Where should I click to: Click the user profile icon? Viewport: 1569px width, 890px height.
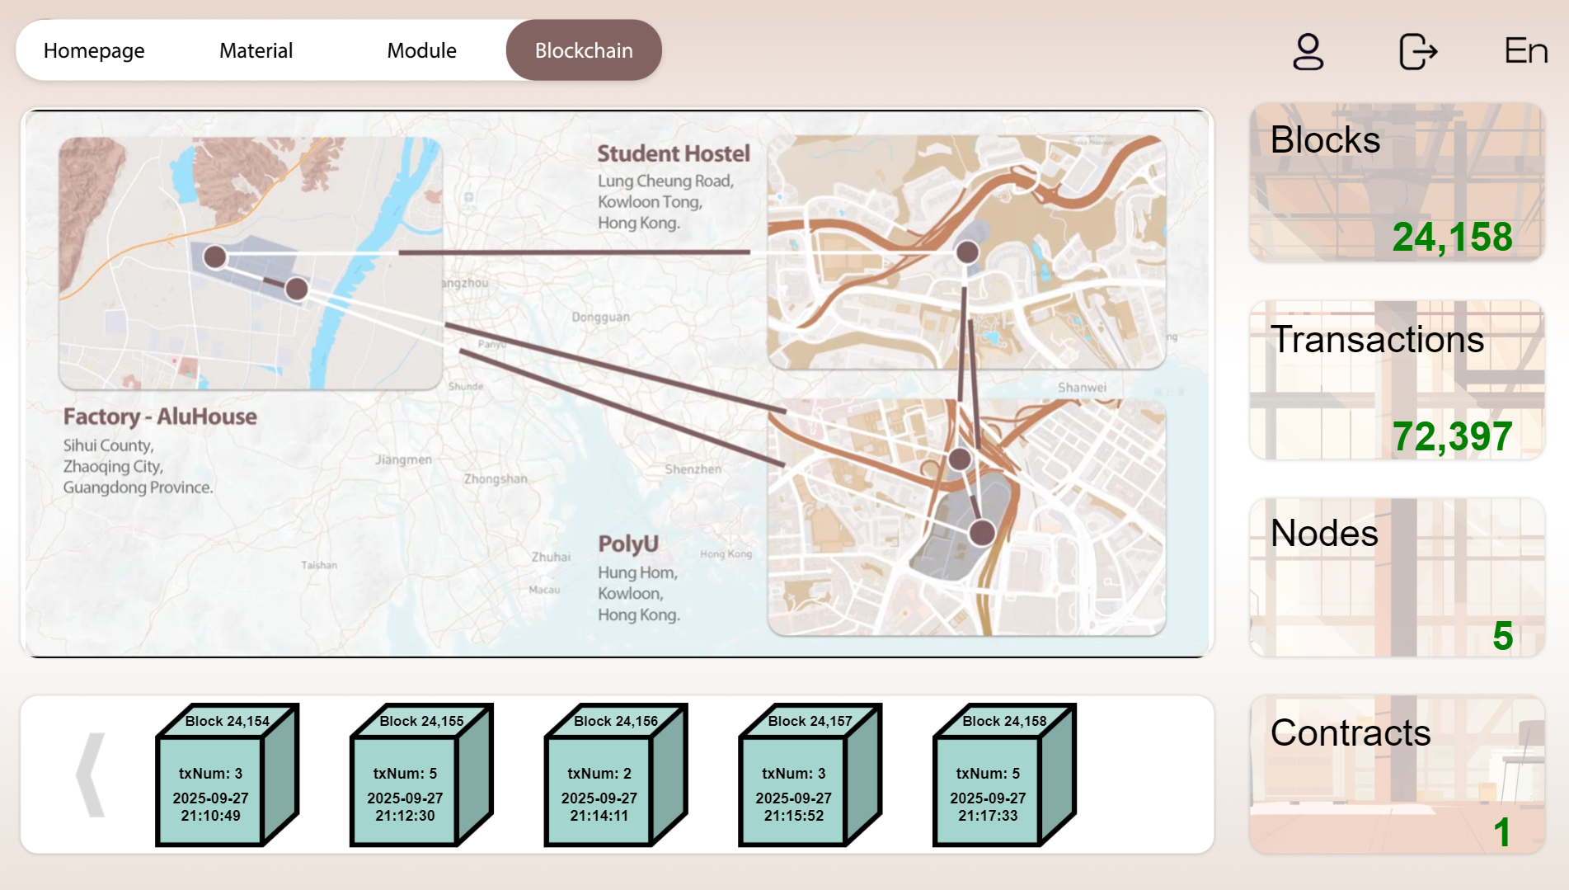pyautogui.click(x=1308, y=51)
